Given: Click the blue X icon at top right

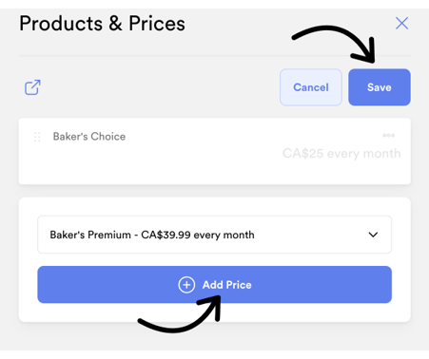Looking at the screenshot, I should tap(401, 23).
